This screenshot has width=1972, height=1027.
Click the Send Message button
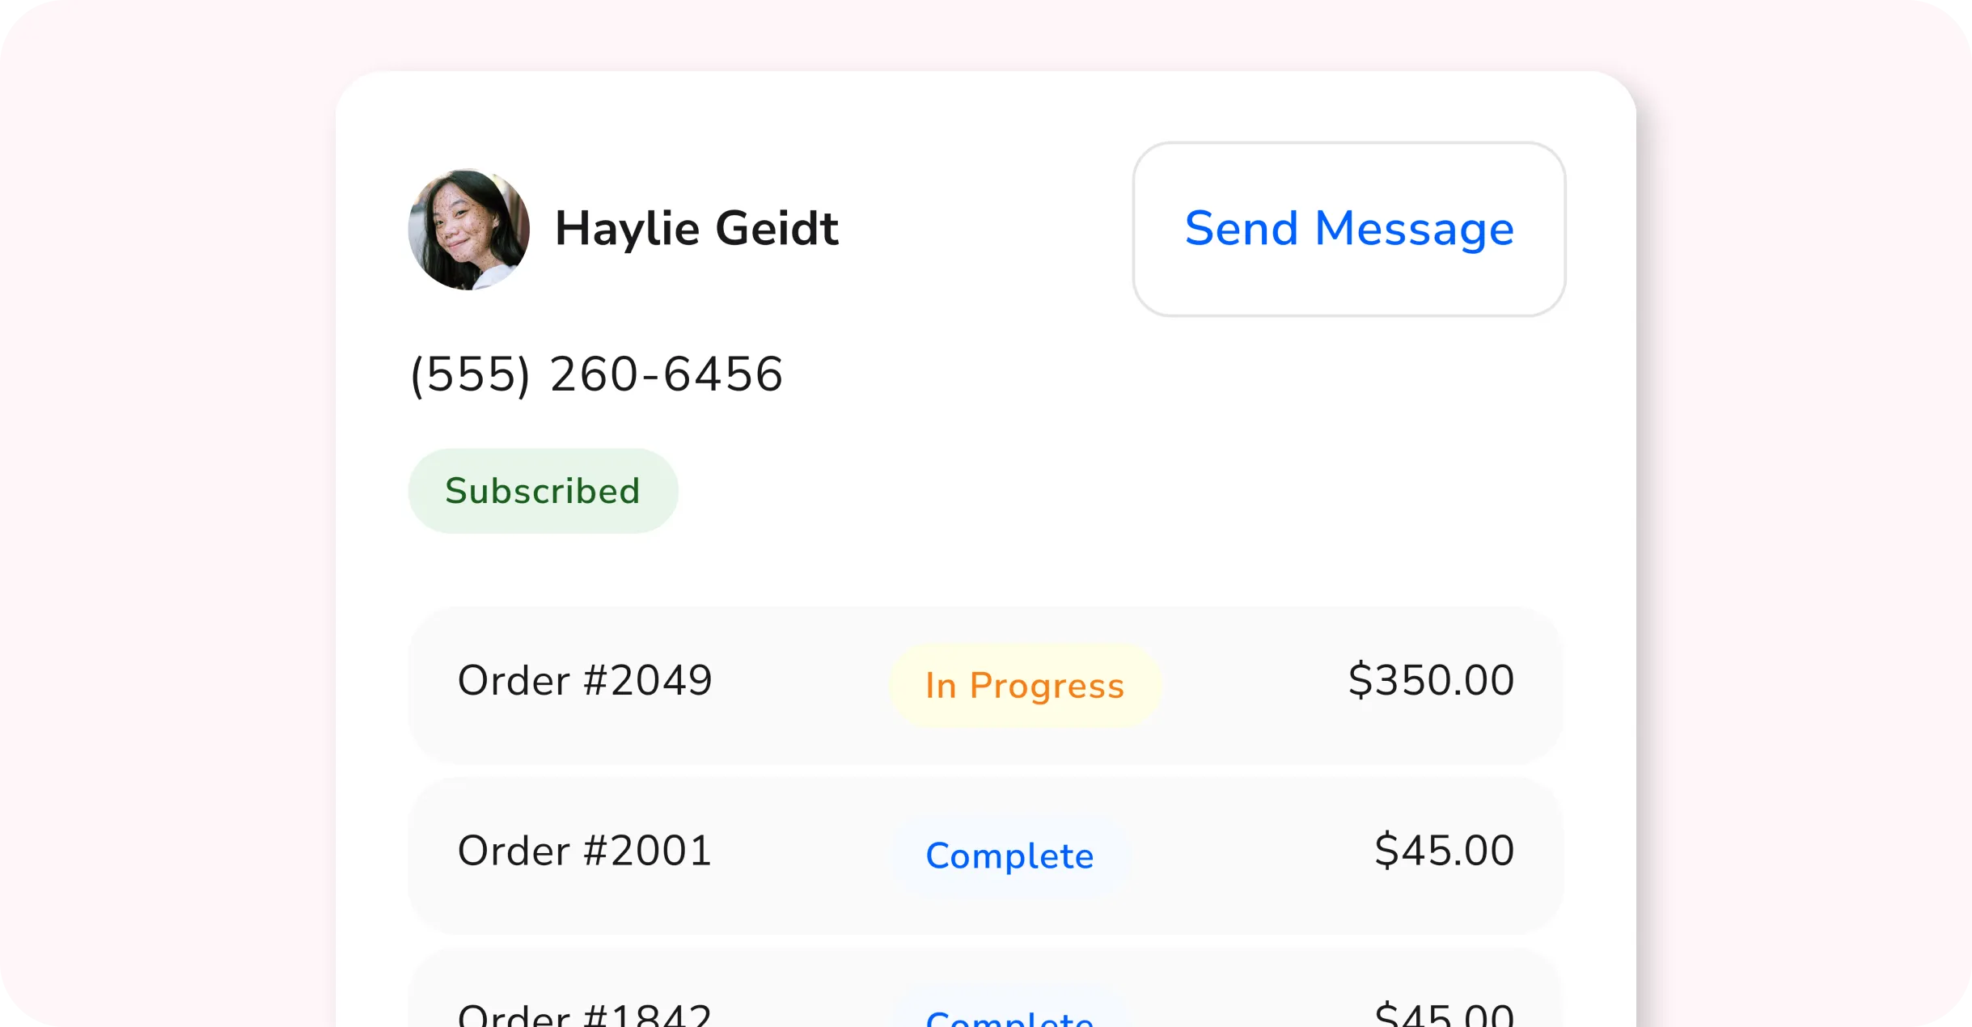[x=1348, y=229]
